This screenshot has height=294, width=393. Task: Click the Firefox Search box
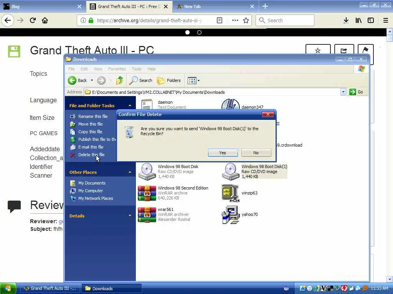tap(285, 20)
